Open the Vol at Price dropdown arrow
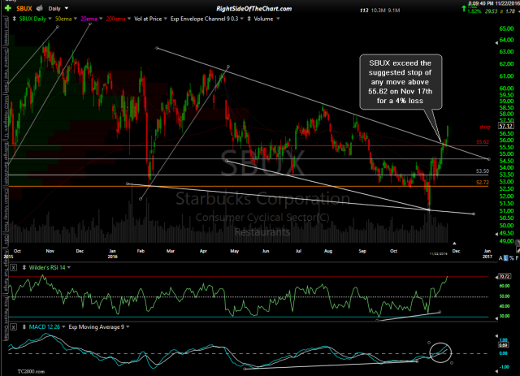 pyautogui.click(x=166, y=19)
